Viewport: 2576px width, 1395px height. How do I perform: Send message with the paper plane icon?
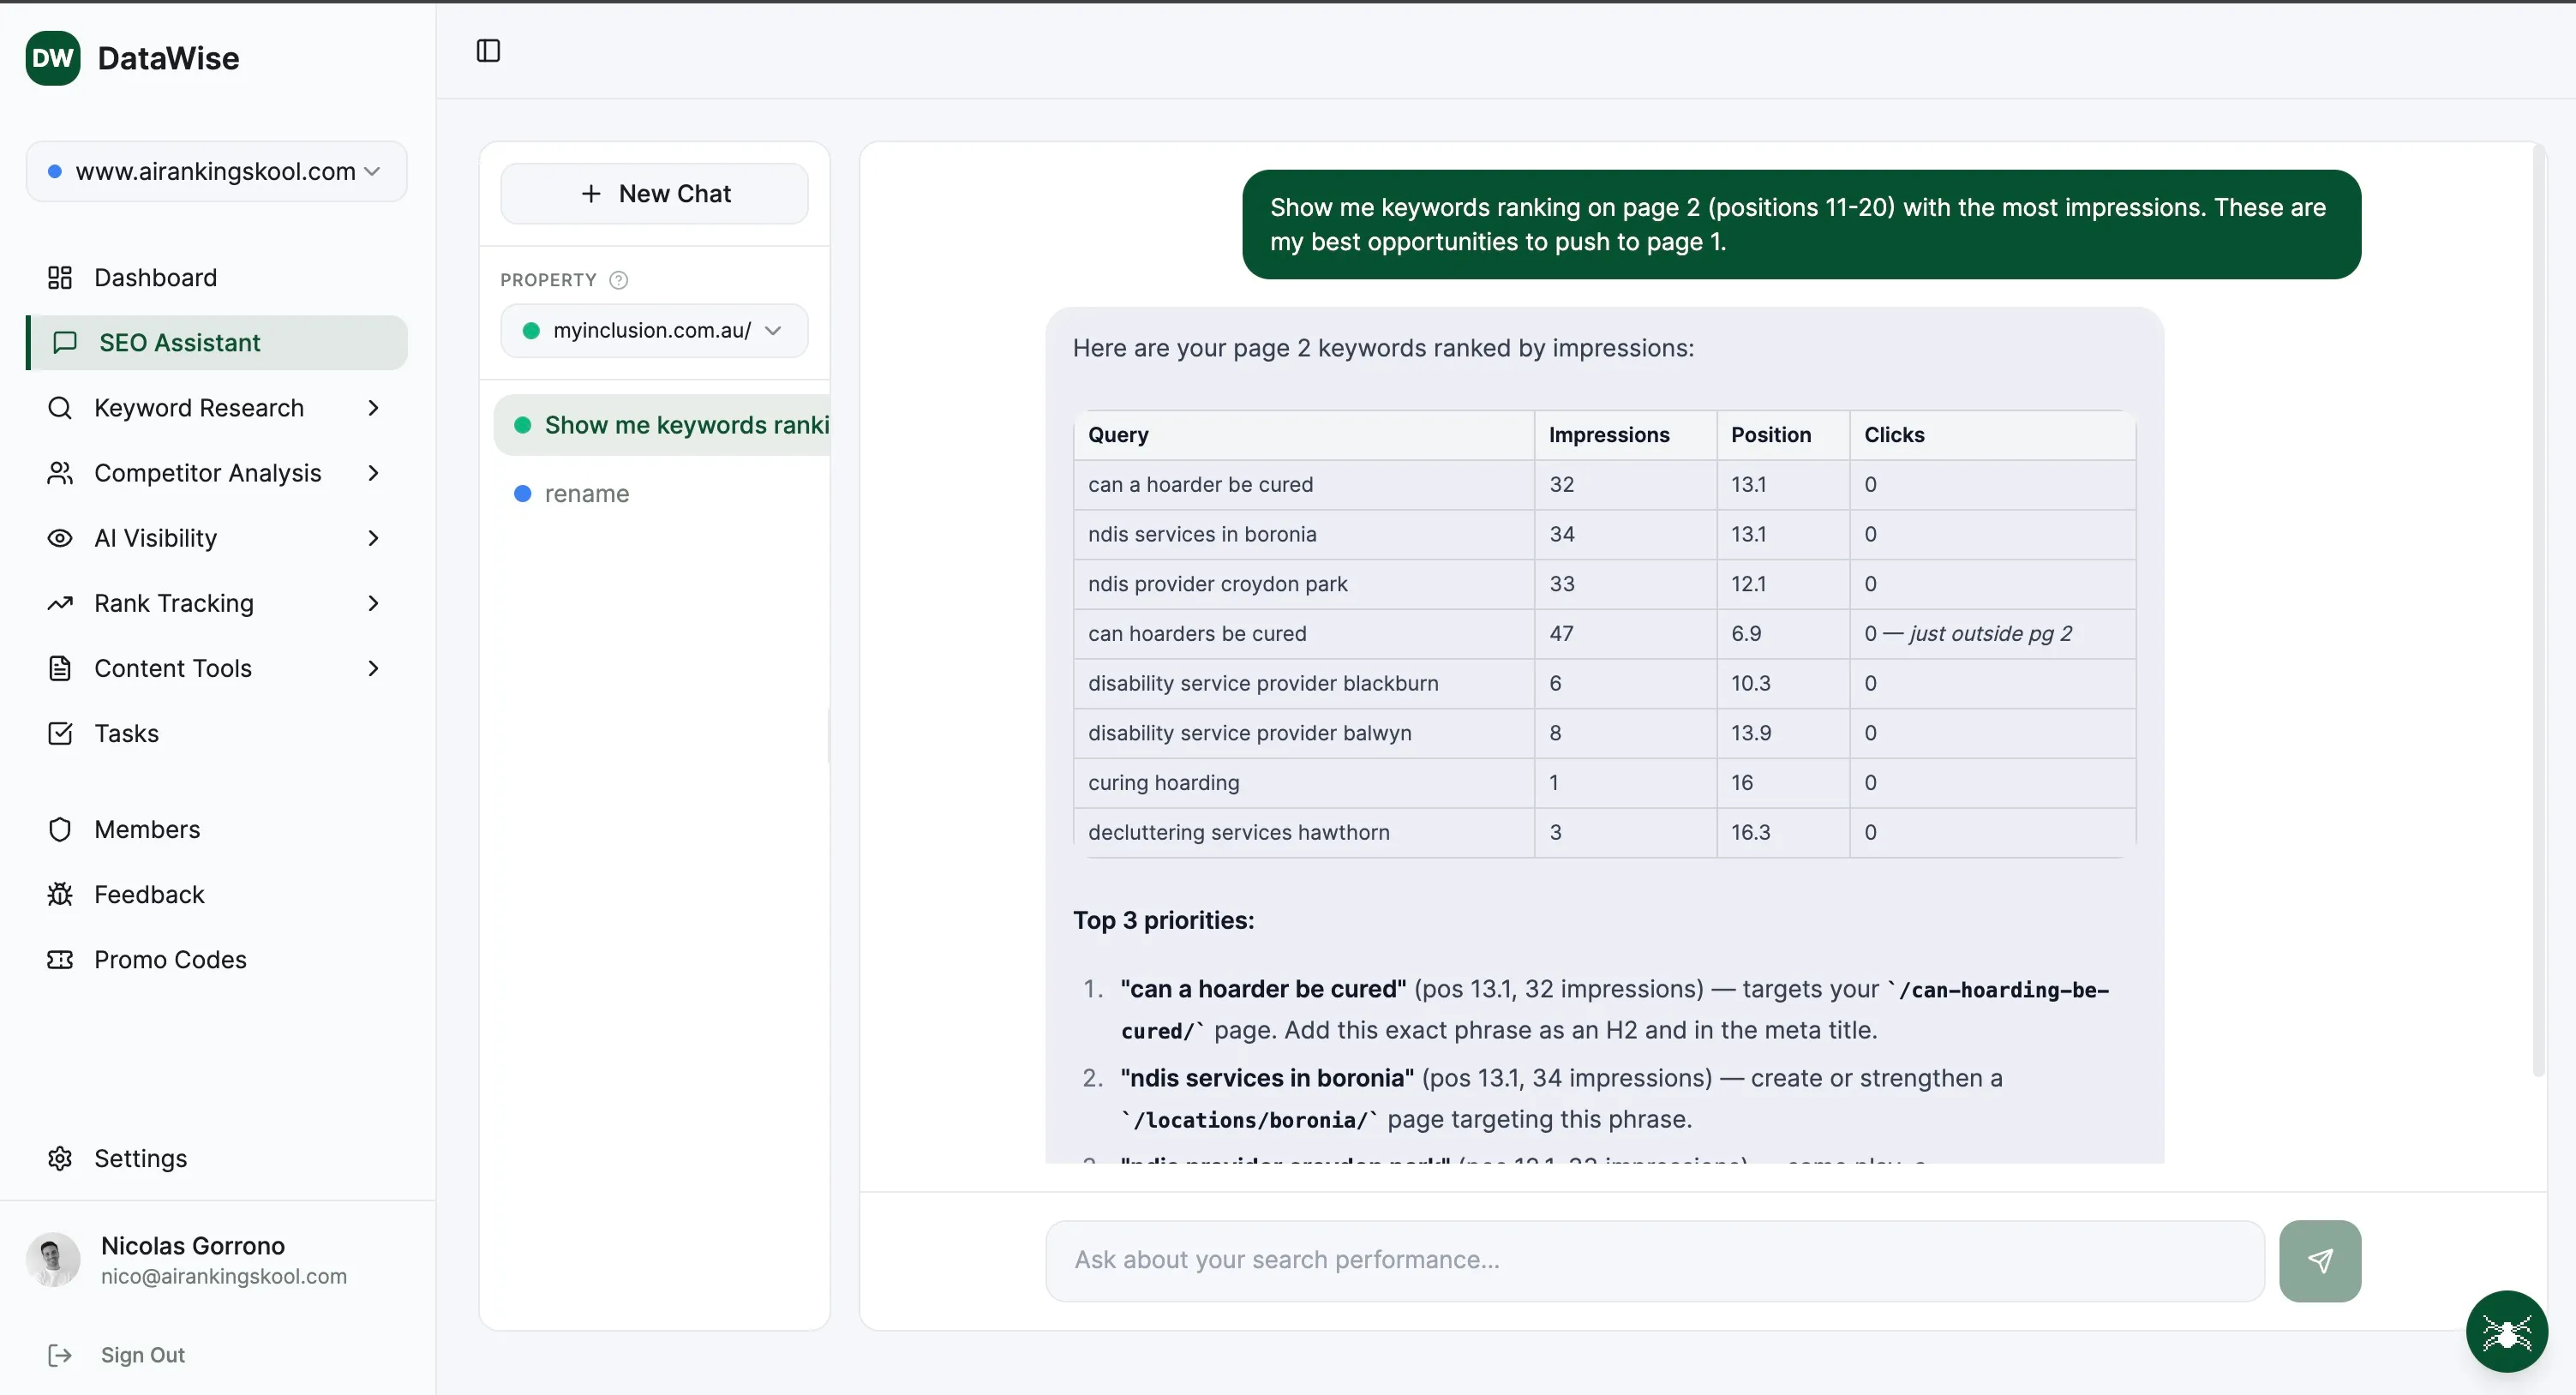pyautogui.click(x=2320, y=1260)
